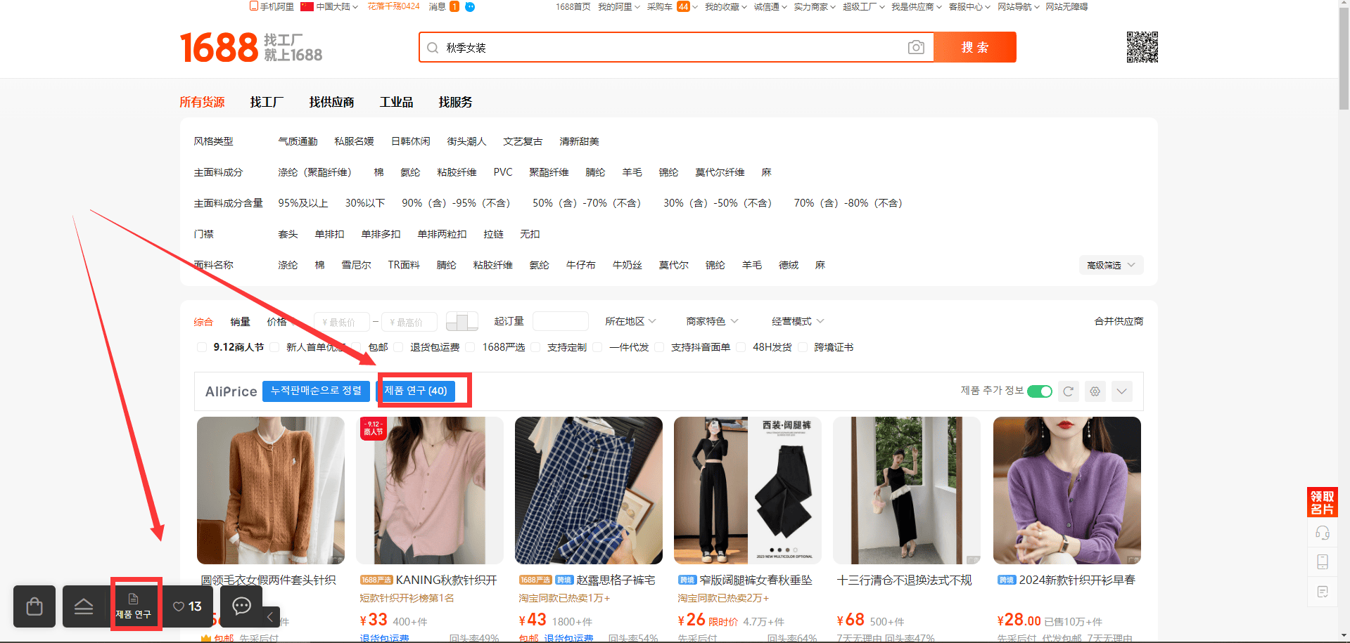Toggle the 제품 추가 정보 switch
The image size is (1350, 643).
1039,391
